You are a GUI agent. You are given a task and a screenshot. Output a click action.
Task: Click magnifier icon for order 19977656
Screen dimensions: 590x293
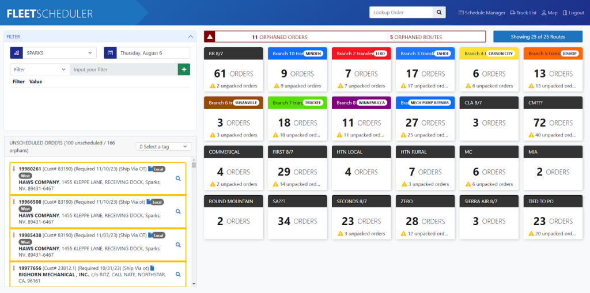pos(179,275)
